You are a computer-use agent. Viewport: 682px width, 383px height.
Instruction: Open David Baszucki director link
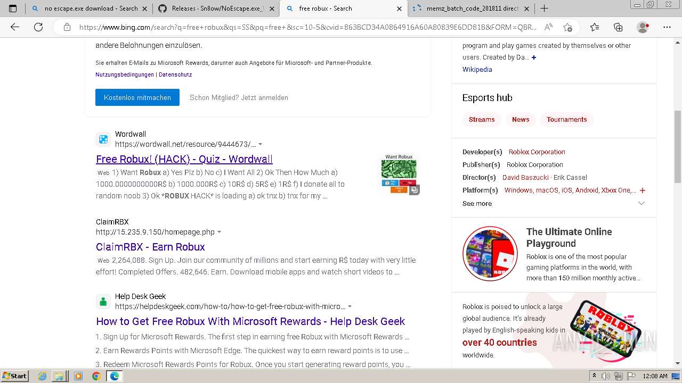coord(525,177)
